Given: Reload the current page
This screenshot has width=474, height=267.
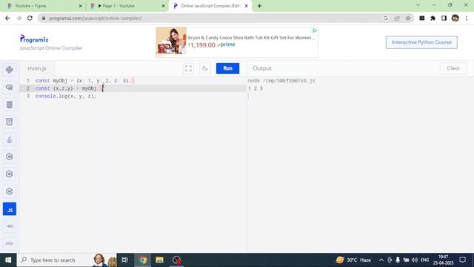Looking at the screenshot, I should 30,18.
